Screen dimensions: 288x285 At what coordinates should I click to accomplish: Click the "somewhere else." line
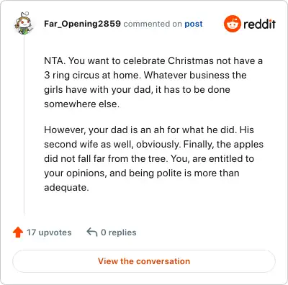[81, 104]
